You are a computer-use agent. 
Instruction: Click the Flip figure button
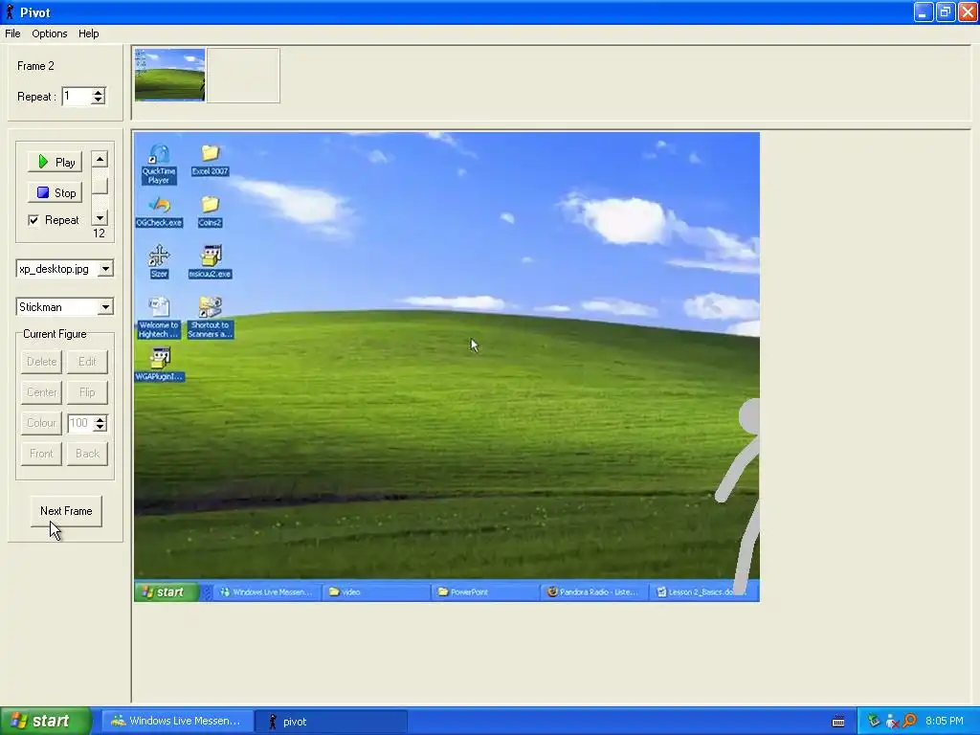[x=87, y=391]
